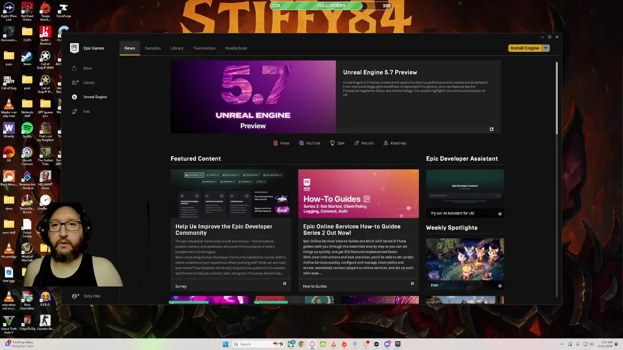Open the Roadmap quick link
The height and width of the screenshot is (350, 623).
point(395,143)
